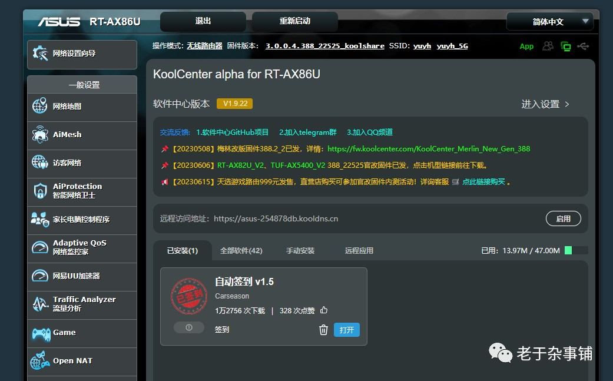Open firmware version 3.0.0.4.388_22525_koolshare link

pyautogui.click(x=325, y=46)
